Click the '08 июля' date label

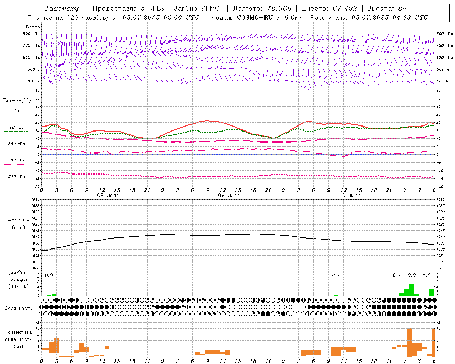coord(108,196)
